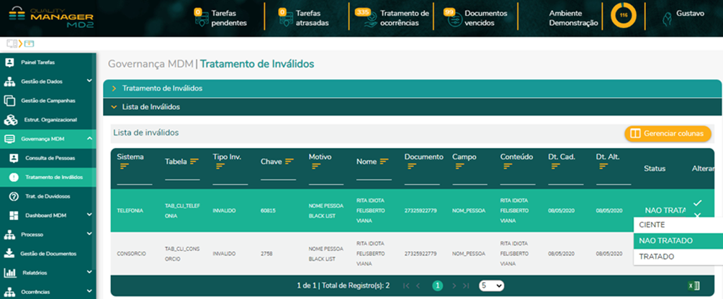Viewport: 723px width, 299px height.
Task: Open the Tarefas pendentes counter icon
Action: 201,17
